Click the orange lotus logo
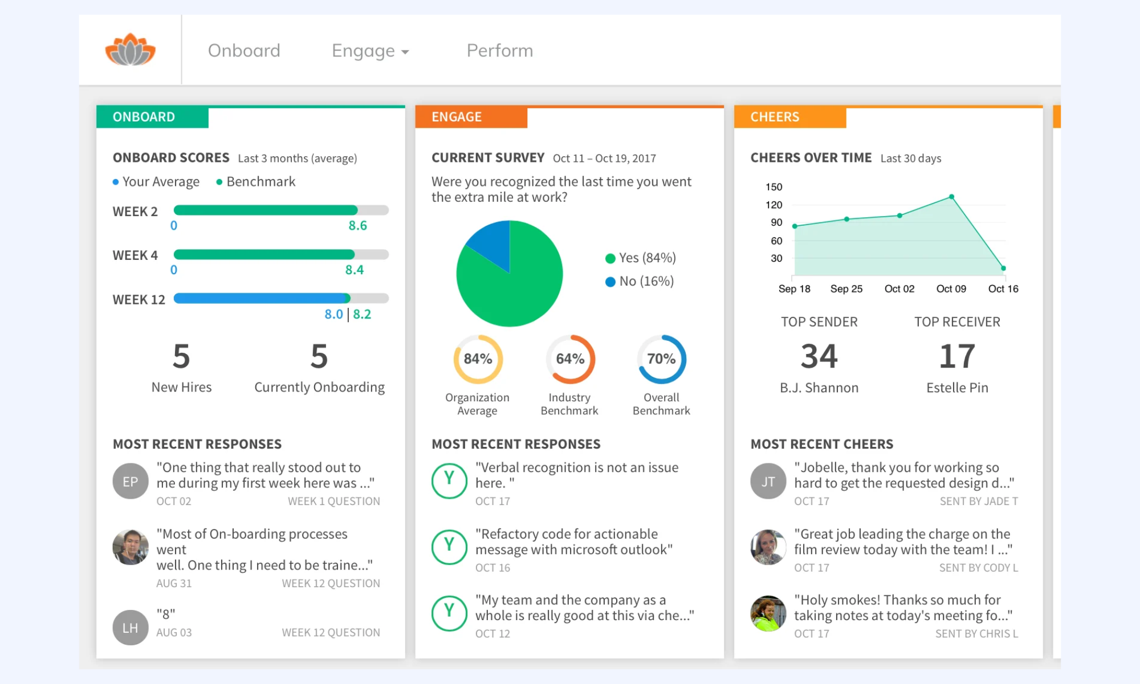The height and width of the screenshot is (684, 1140). [x=130, y=50]
